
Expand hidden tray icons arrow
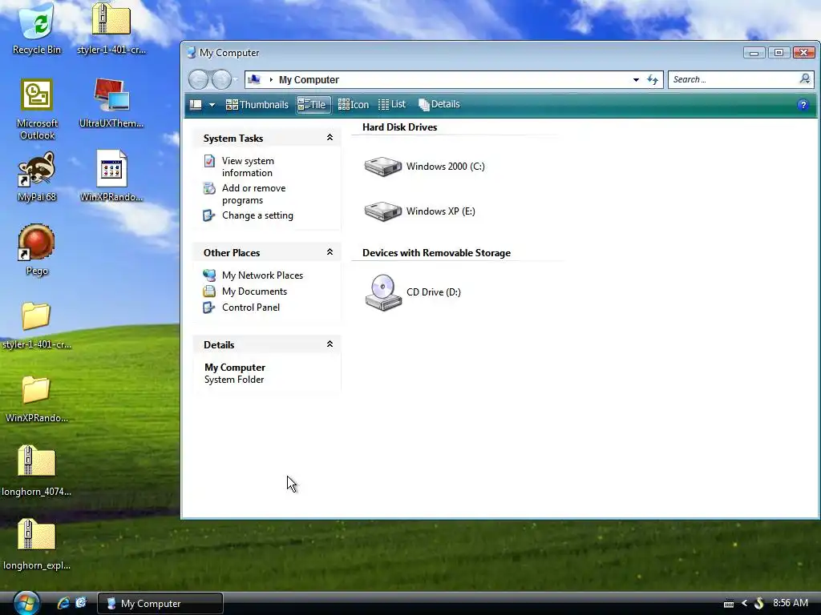tap(744, 604)
